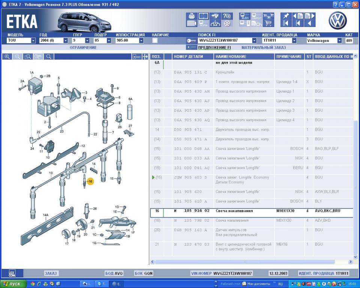360x288 pixels.
Task: Click the ПРИМЕЧАНИЕ column header
Action: (289, 57)
